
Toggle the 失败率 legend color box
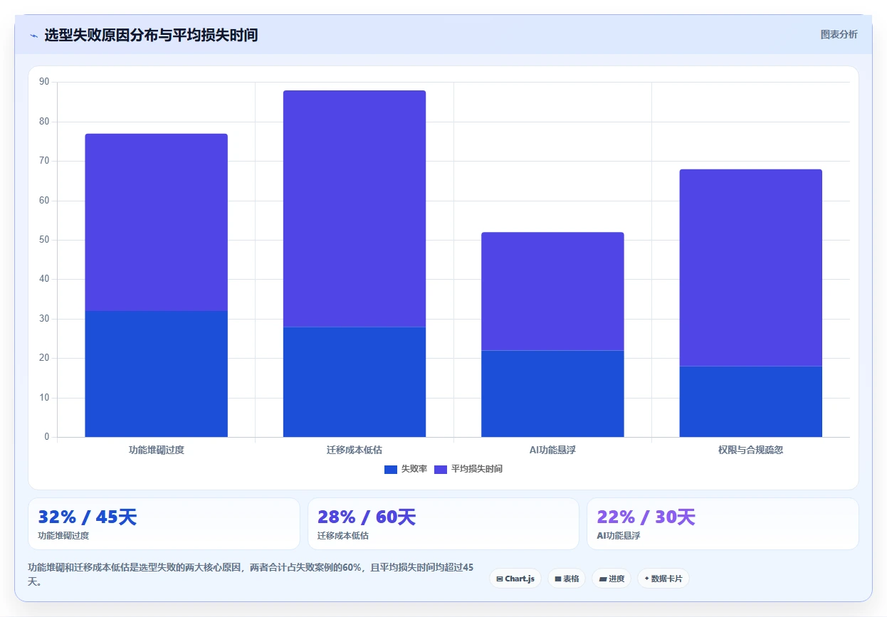point(390,469)
